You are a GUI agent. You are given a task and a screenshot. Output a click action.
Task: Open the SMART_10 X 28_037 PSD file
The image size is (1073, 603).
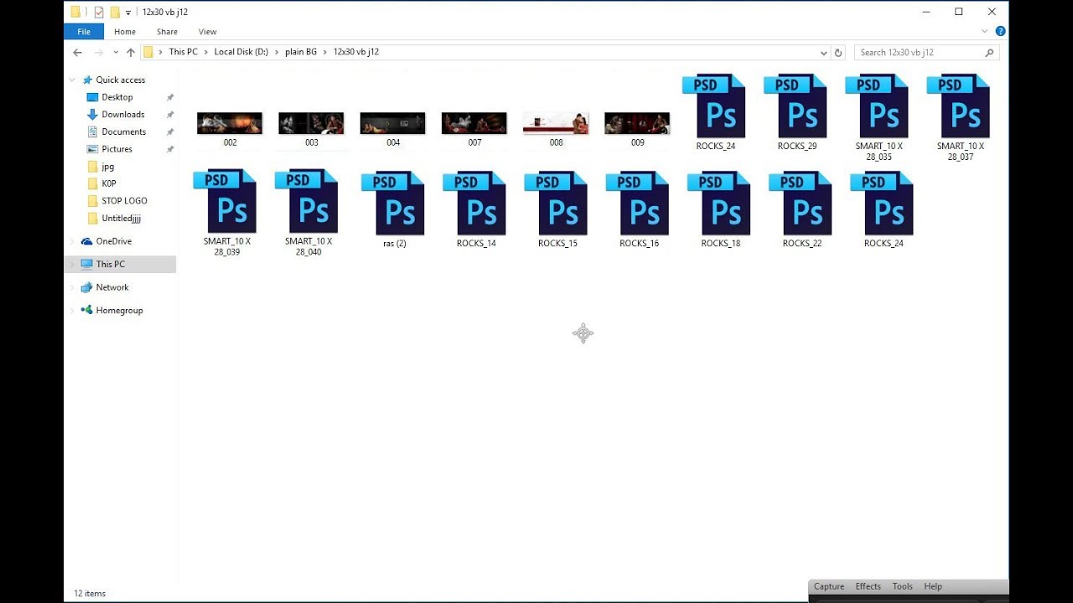(x=960, y=105)
